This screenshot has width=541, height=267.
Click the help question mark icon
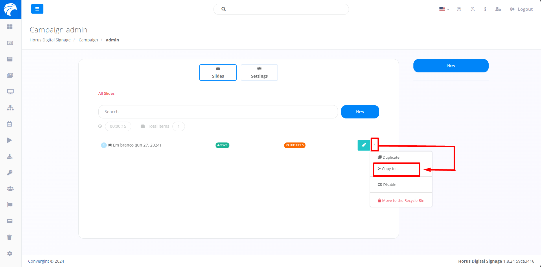[x=459, y=9]
